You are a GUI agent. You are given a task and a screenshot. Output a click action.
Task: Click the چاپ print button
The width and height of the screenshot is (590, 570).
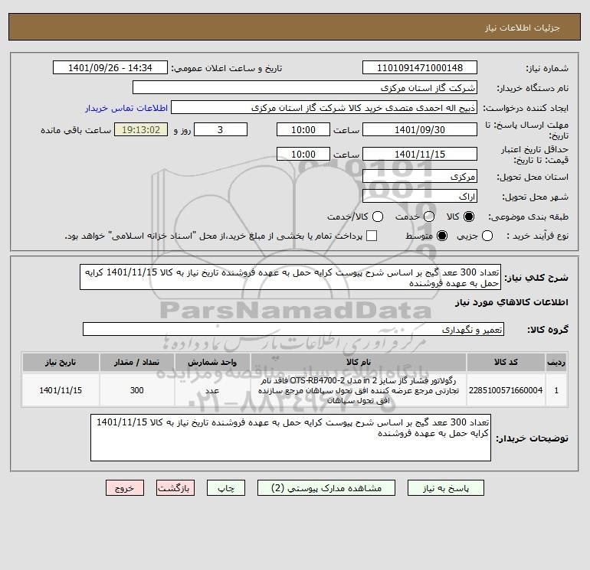(x=226, y=488)
